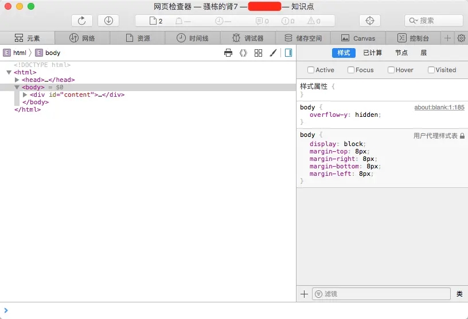
Task: Click the console log count icon
Action: (259, 21)
